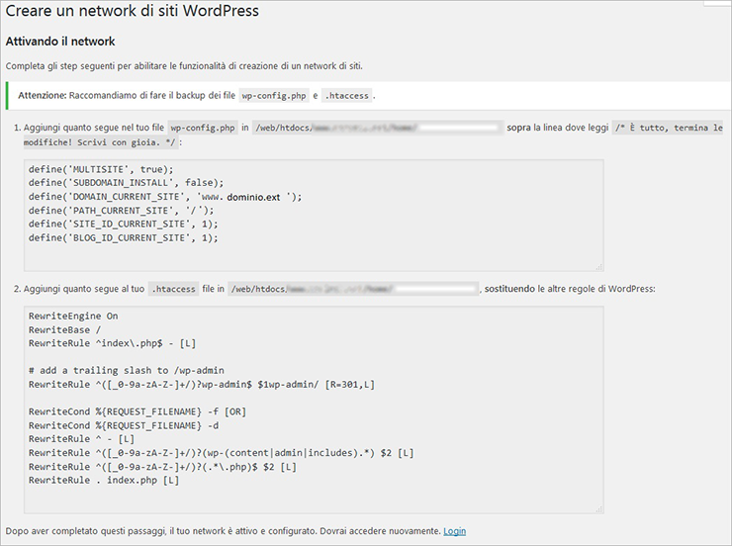Click the 'Attenzione:' bold label

[43, 95]
